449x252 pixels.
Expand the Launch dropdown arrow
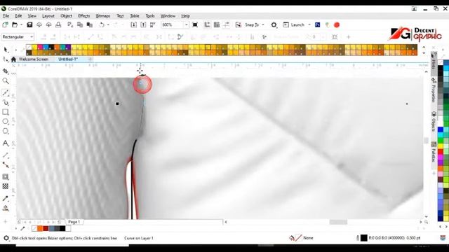(309, 25)
